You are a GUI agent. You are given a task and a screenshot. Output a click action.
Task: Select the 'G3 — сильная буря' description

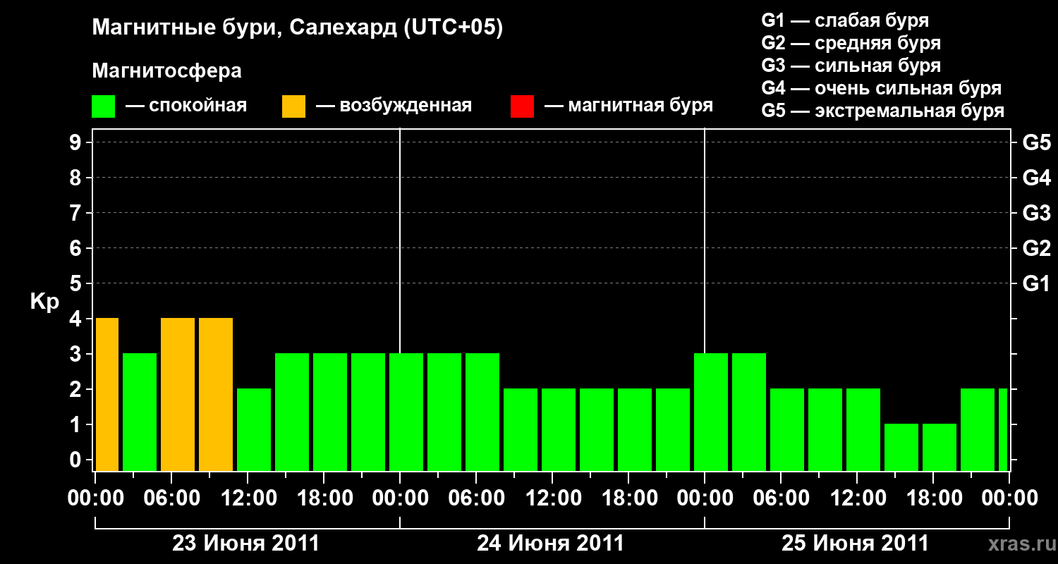pos(851,66)
